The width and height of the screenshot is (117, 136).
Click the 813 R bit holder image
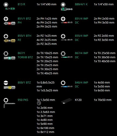pyautogui.click(x=10, y=9)
